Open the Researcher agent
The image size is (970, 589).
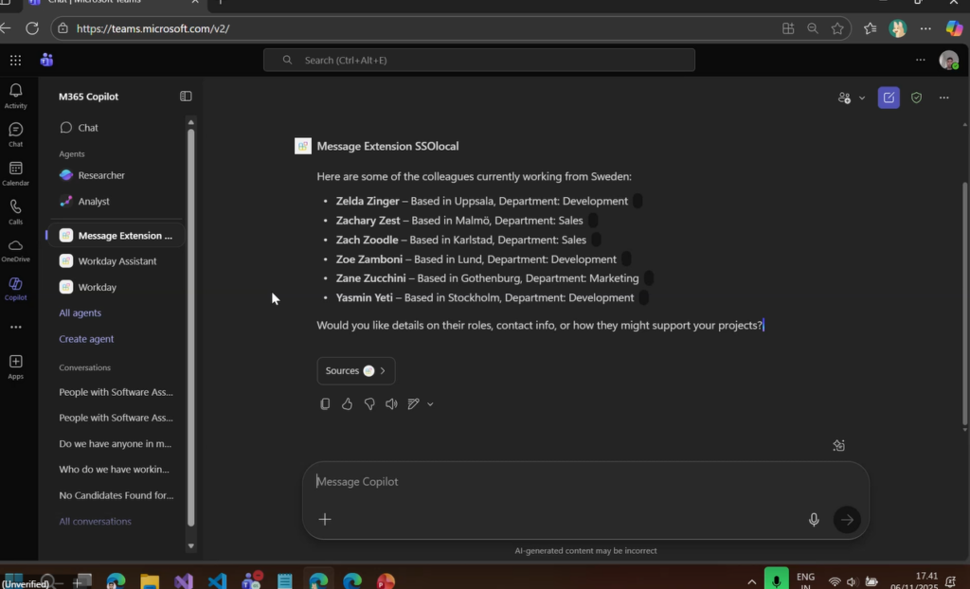(x=116, y=175)
